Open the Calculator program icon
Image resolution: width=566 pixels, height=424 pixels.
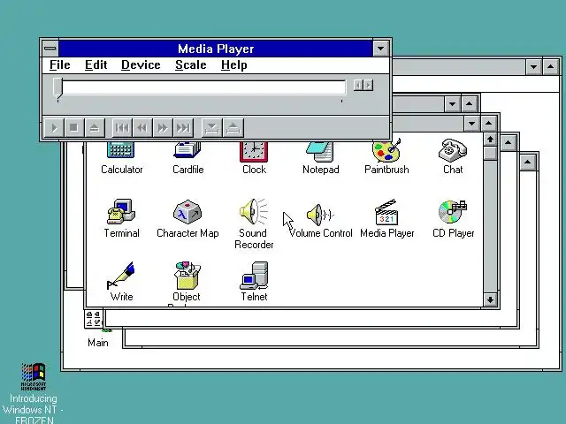(121, 150)
